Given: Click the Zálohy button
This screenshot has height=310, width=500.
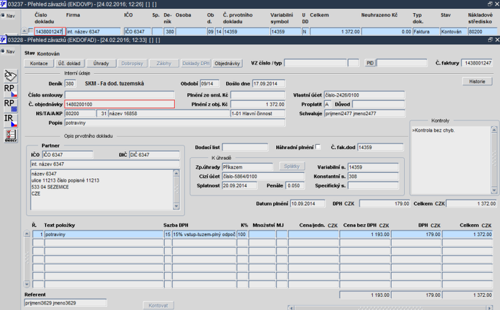Looking at the screenshot, I should point(164,63).
